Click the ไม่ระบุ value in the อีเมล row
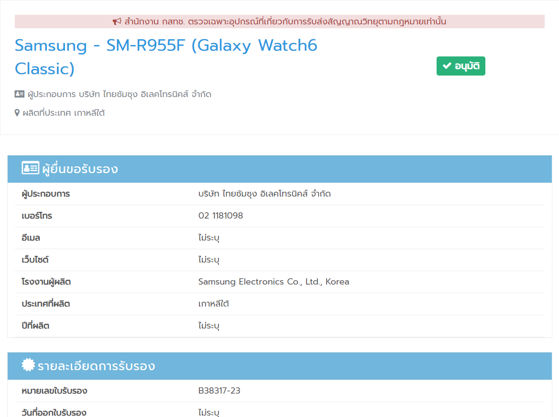Screen dimensions: 559x417 tap(208, 238)
